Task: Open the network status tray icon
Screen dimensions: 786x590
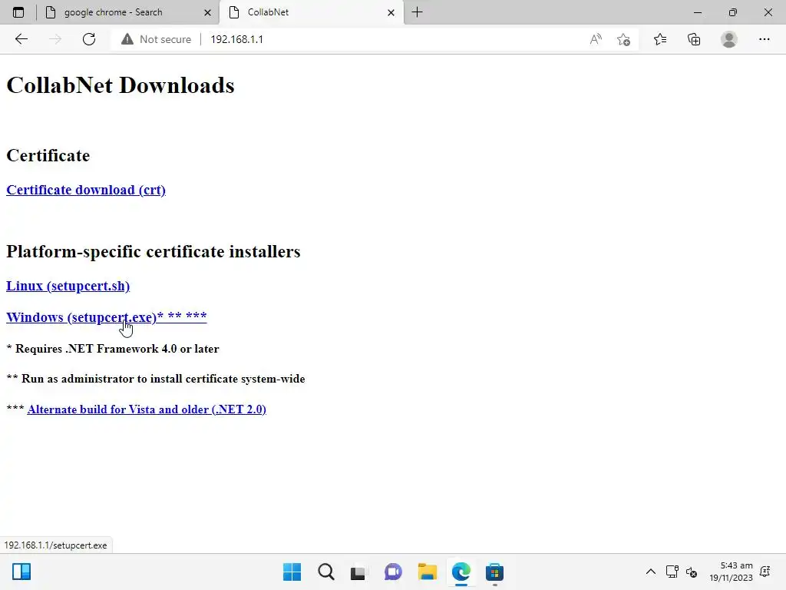Action: 672,572
